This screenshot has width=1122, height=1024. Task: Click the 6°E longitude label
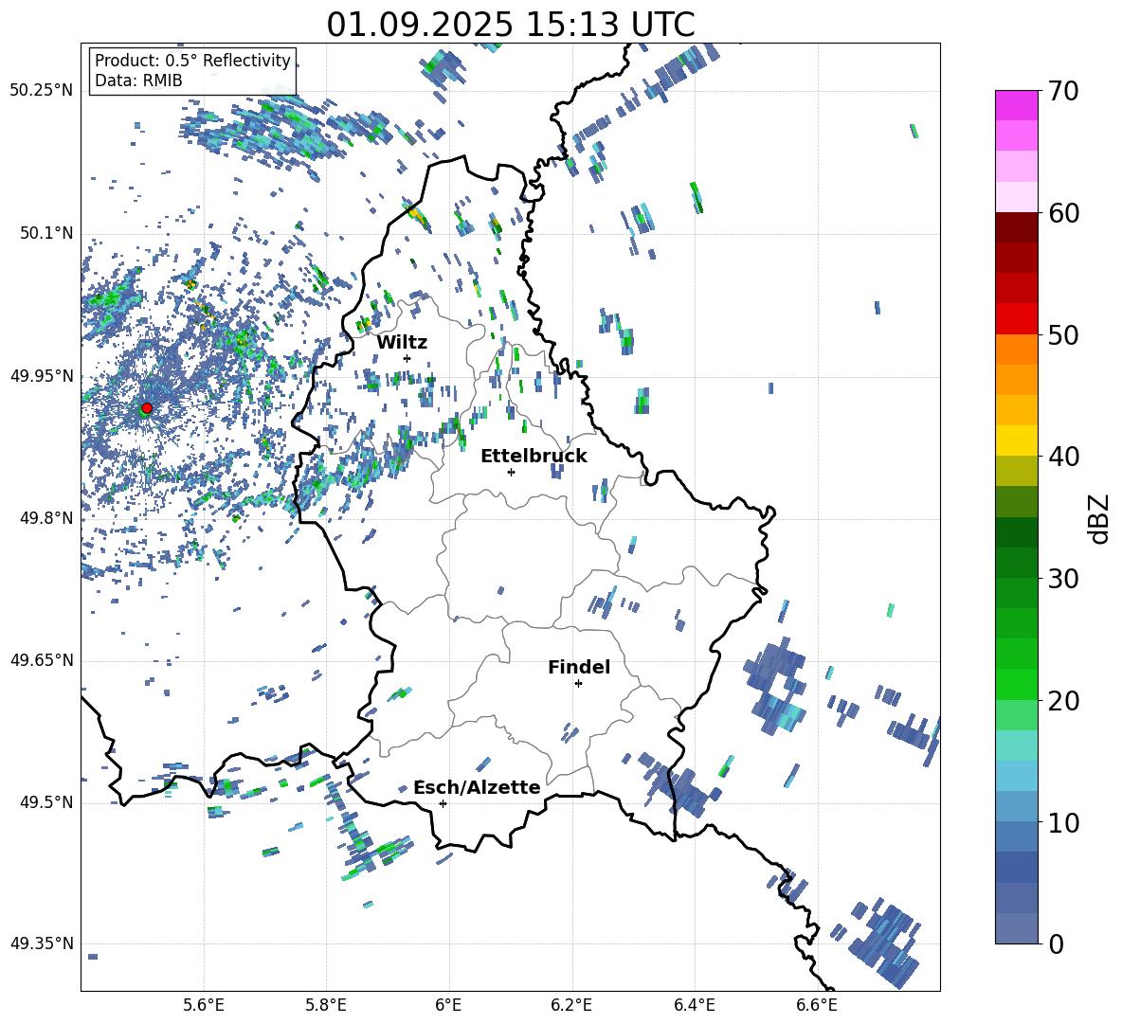[x=448, y=1005]
